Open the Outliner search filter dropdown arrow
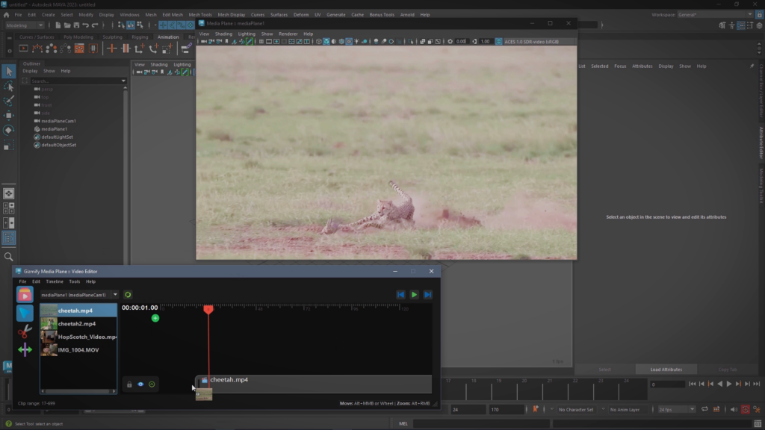The image size is (765, 430). [123, 81]
